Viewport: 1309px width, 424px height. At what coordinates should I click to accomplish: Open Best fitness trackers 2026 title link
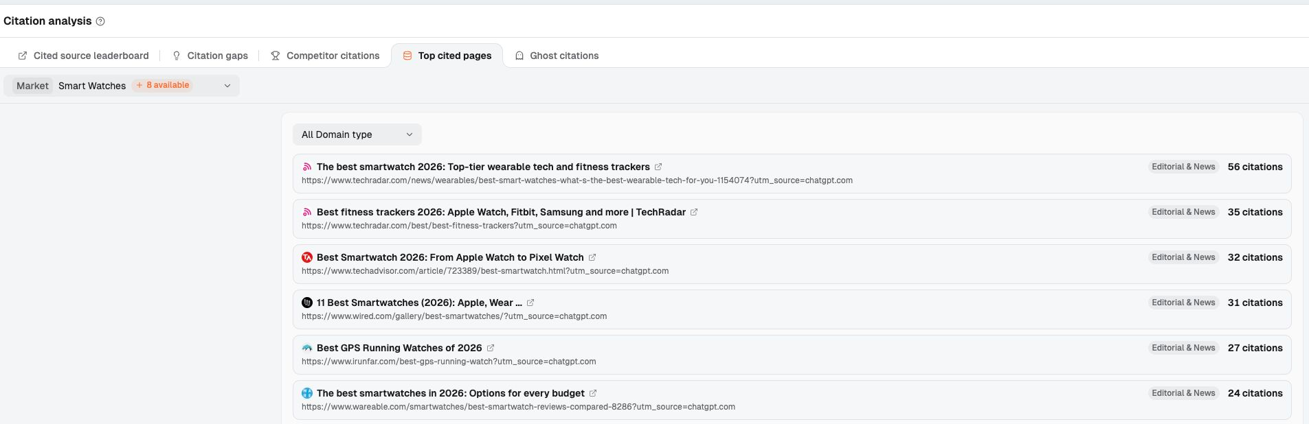[x=501, y=212]
